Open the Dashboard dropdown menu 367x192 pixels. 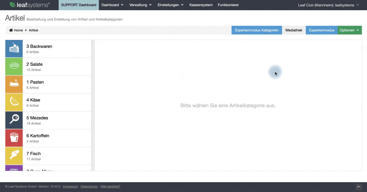pyautogui.click(x=112, y=5)
